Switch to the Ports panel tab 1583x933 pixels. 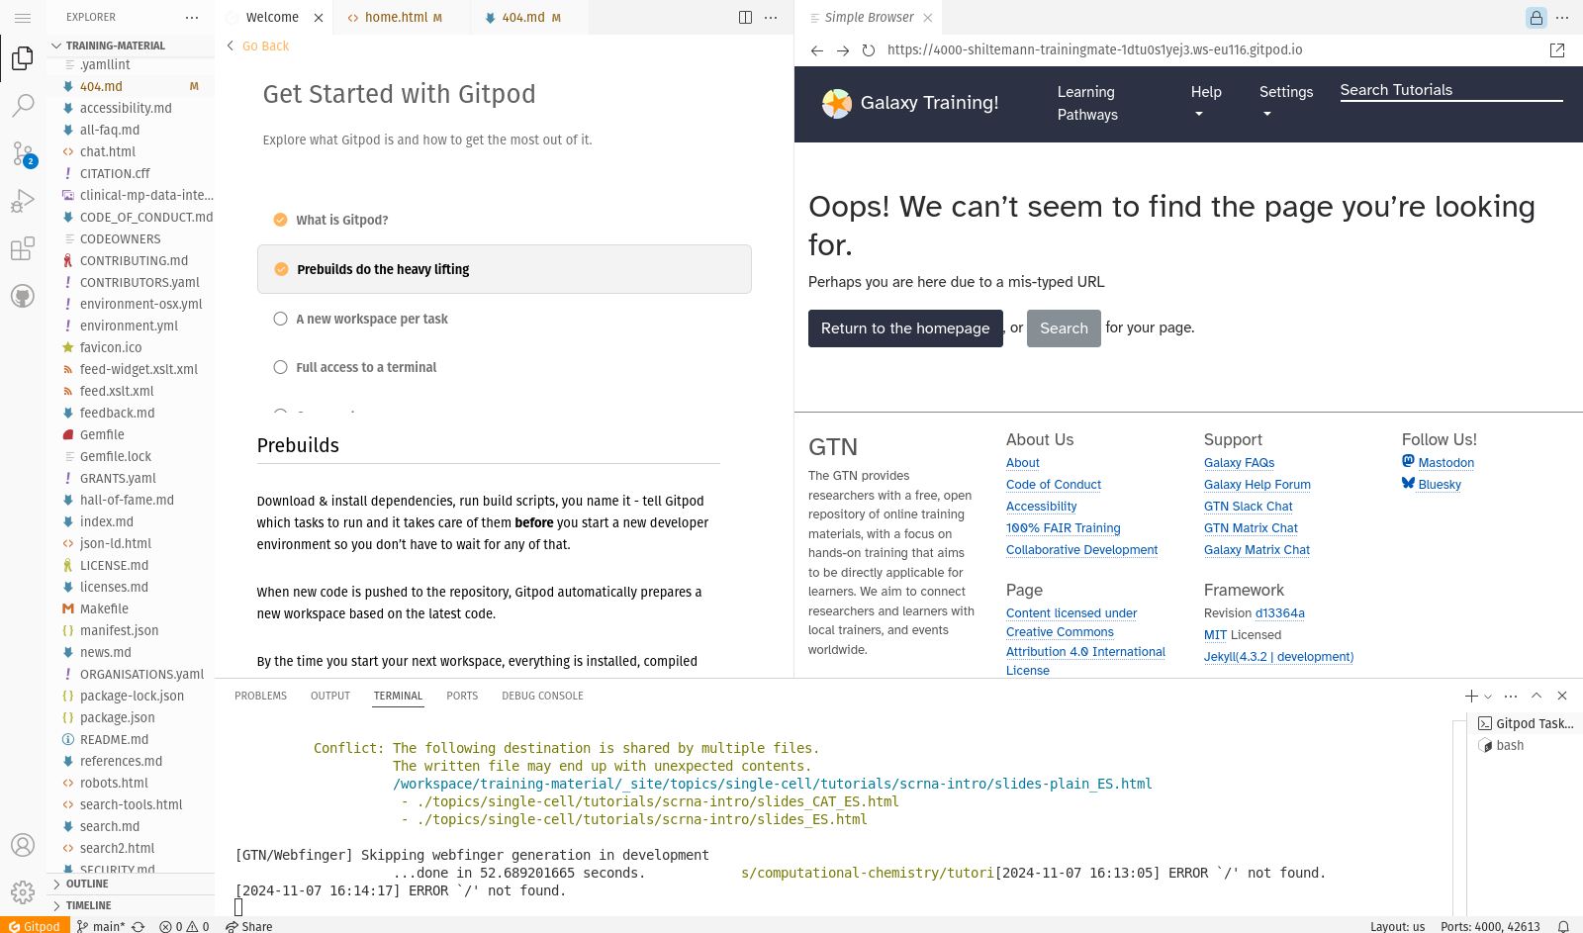(462, 697)
